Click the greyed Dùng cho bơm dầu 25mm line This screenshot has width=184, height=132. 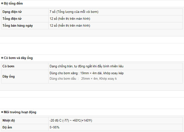83,78
